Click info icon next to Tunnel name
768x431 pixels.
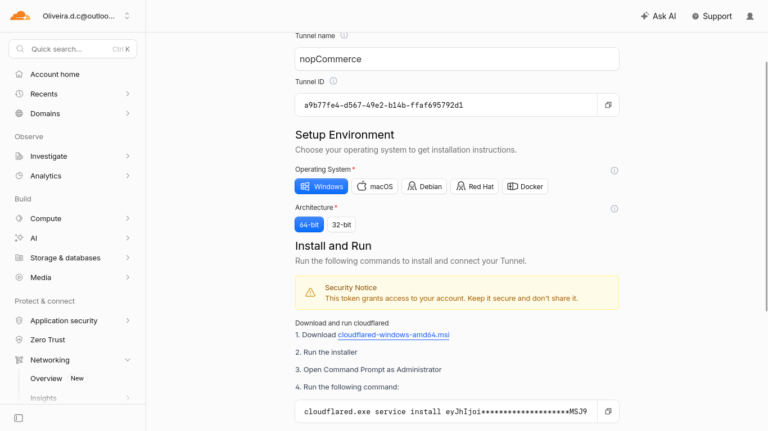tap(344, 35)
